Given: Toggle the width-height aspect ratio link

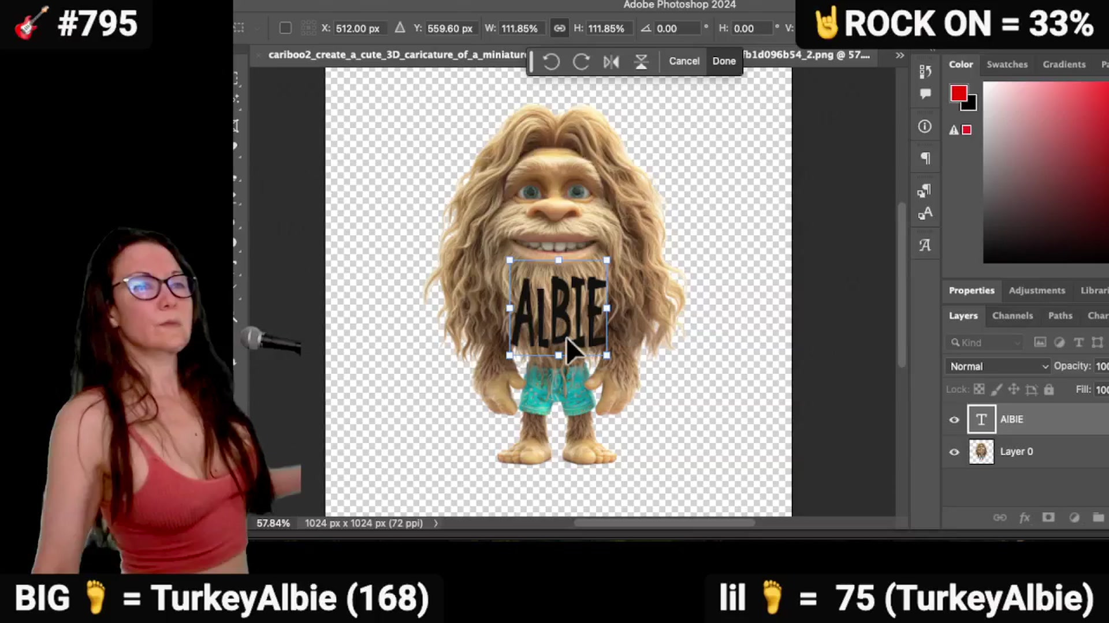Looking at the screenshot, I should pyautogui.click(x=560, y=28).
